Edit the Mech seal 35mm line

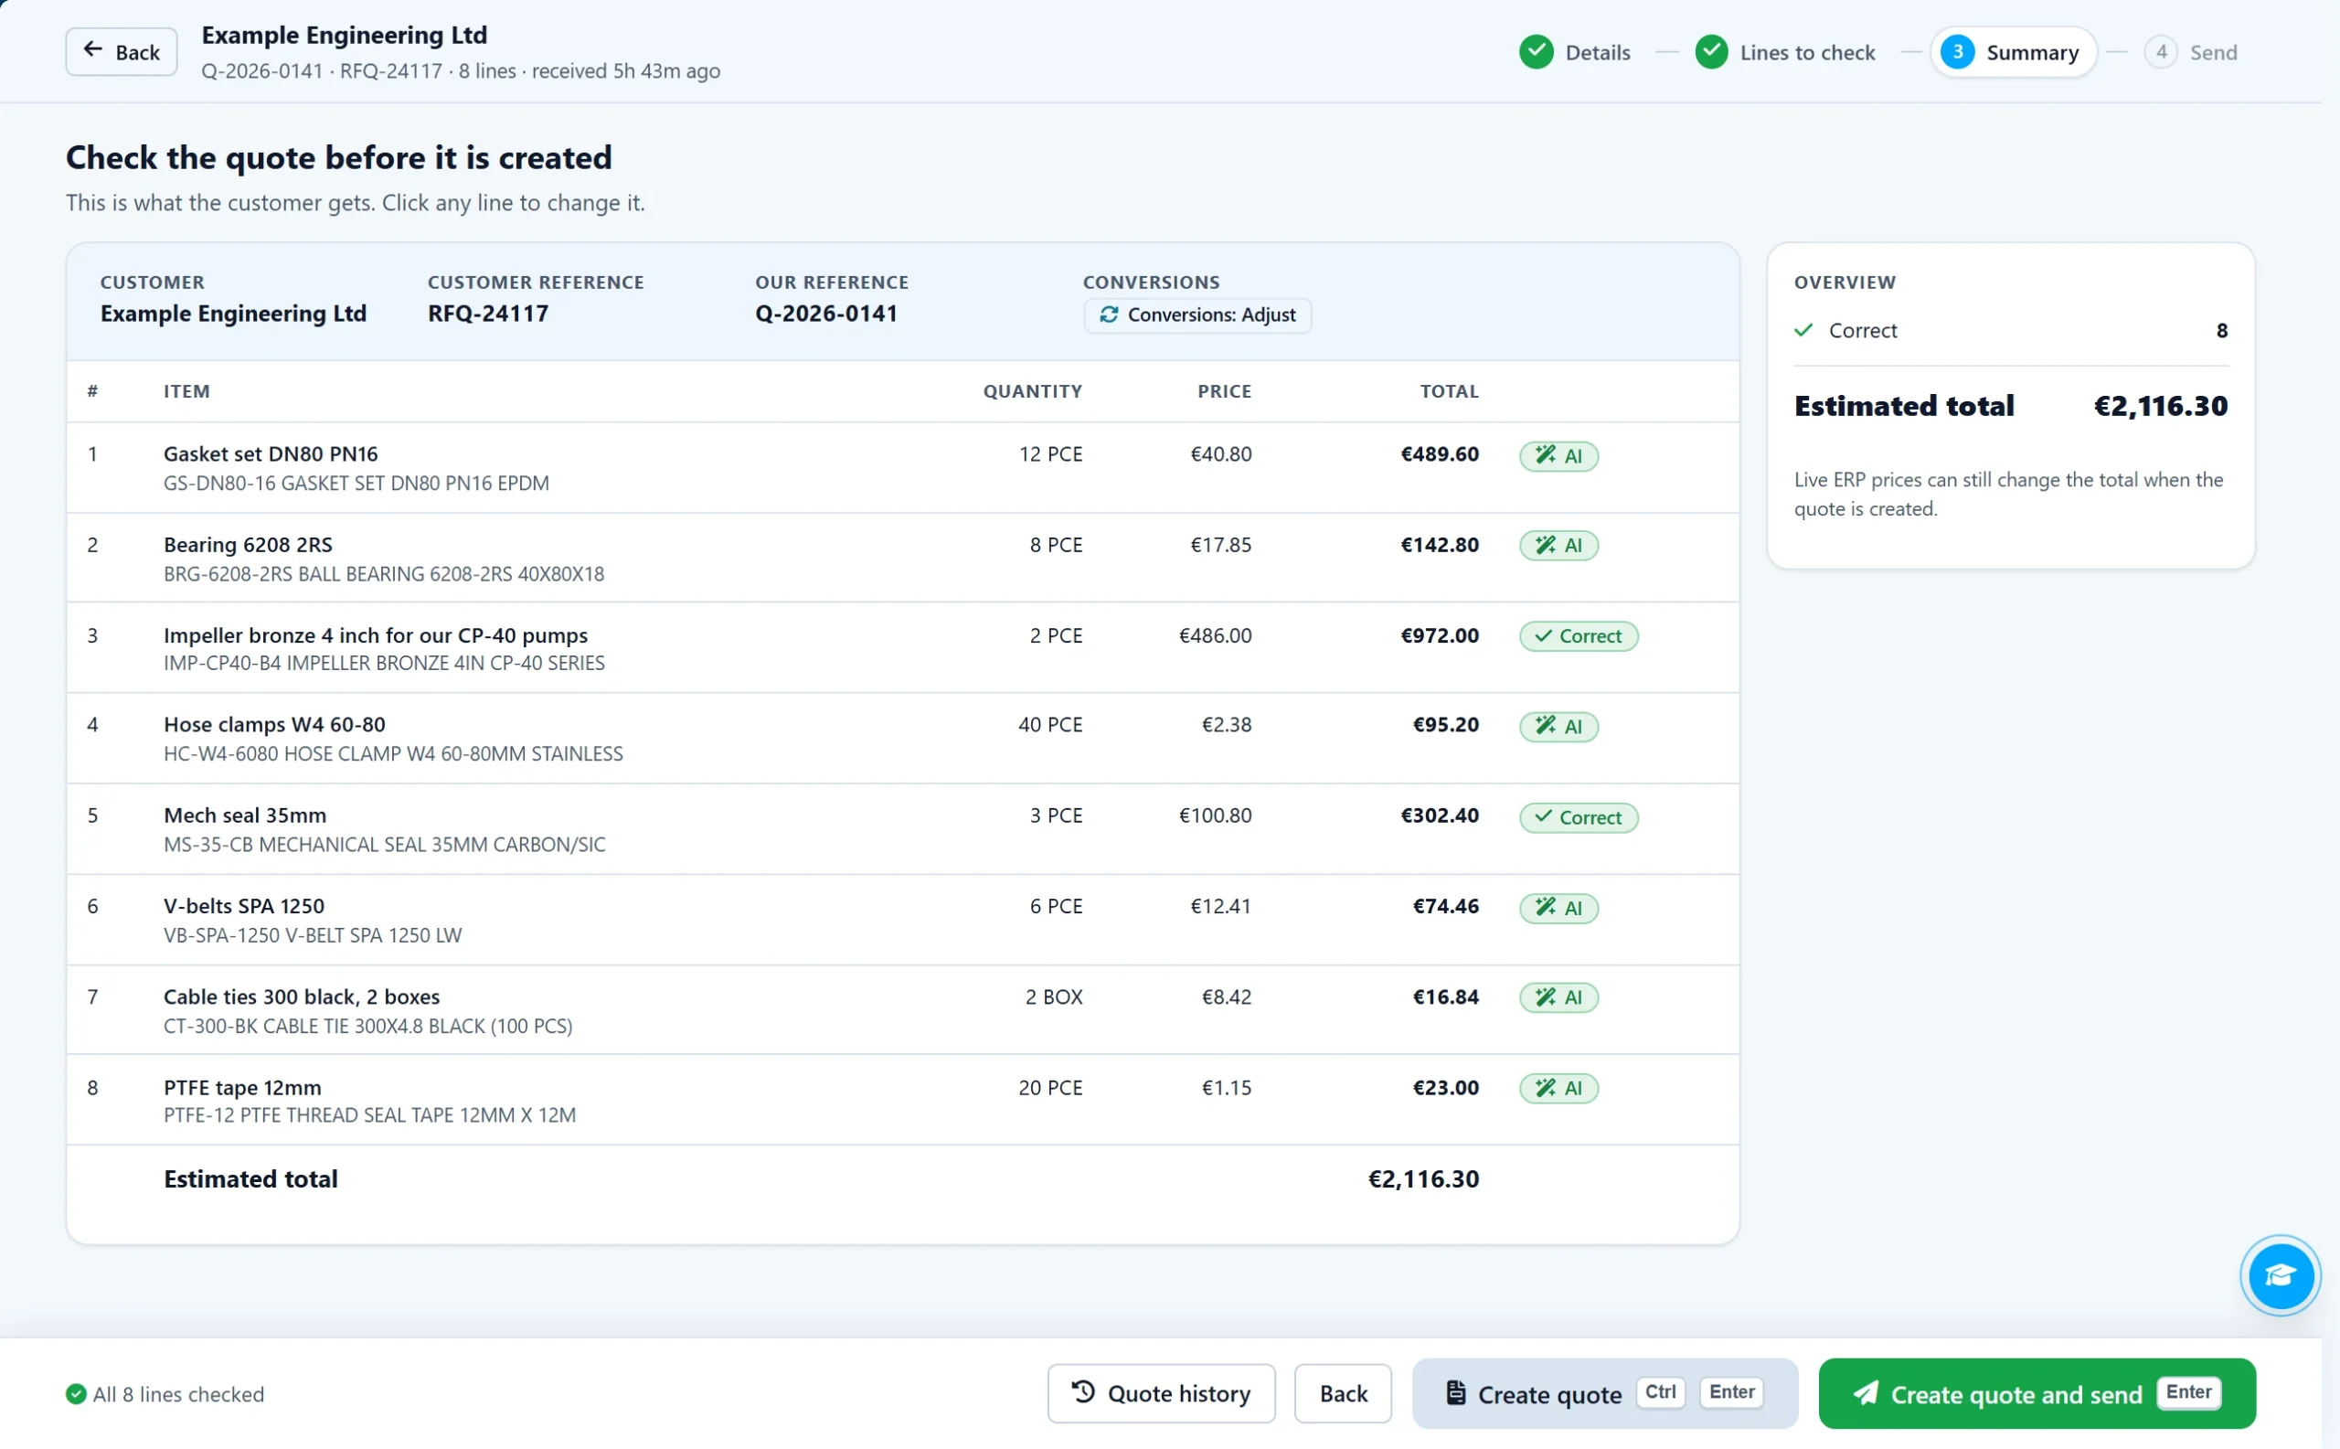(903, 829)
